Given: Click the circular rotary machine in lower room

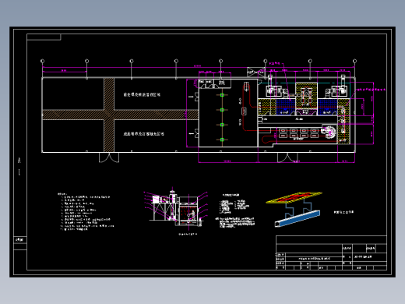Looking at the screenshot, I should click(x=329, y=132).
